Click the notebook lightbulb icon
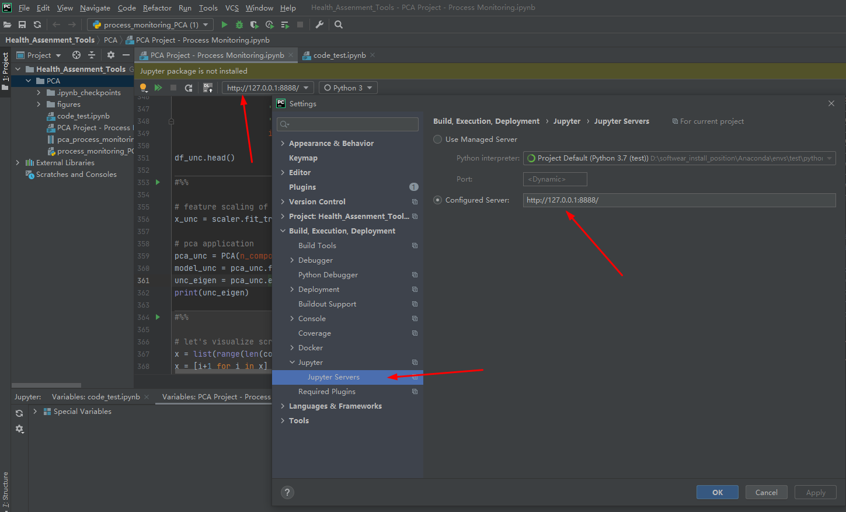The image size is (846, 512). [143, 88]
